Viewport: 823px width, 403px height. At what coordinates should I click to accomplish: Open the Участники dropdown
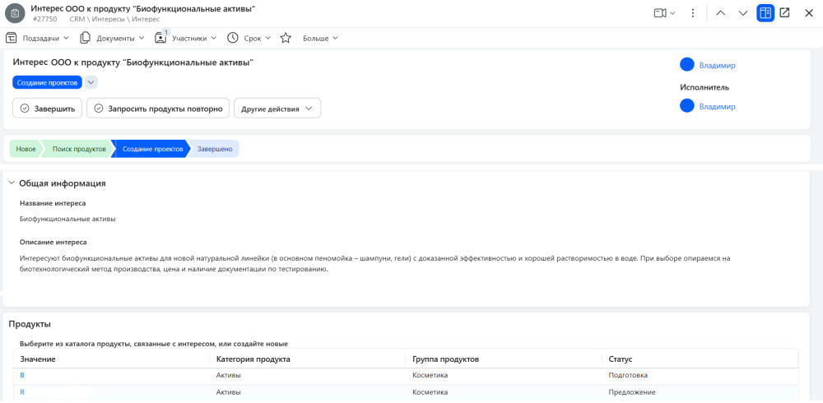click(186, 38)
